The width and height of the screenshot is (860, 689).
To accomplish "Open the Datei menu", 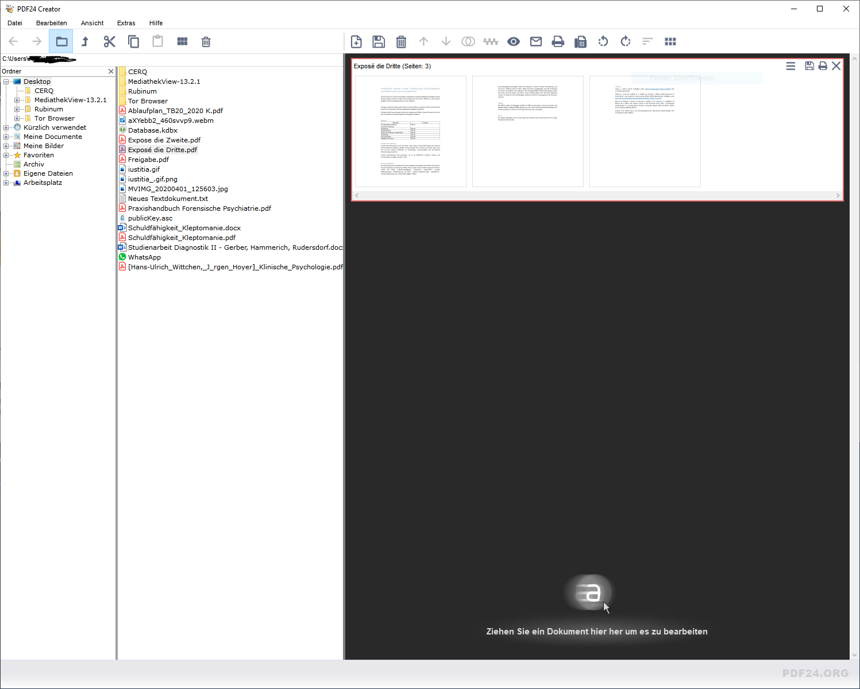I will point(15,23).
